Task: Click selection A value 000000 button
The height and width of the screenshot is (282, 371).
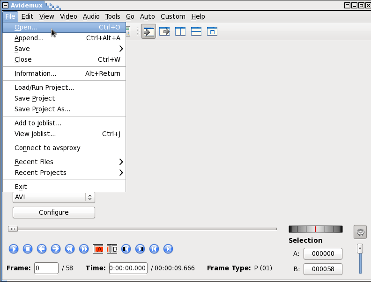Action: click(x=323, y=253)
